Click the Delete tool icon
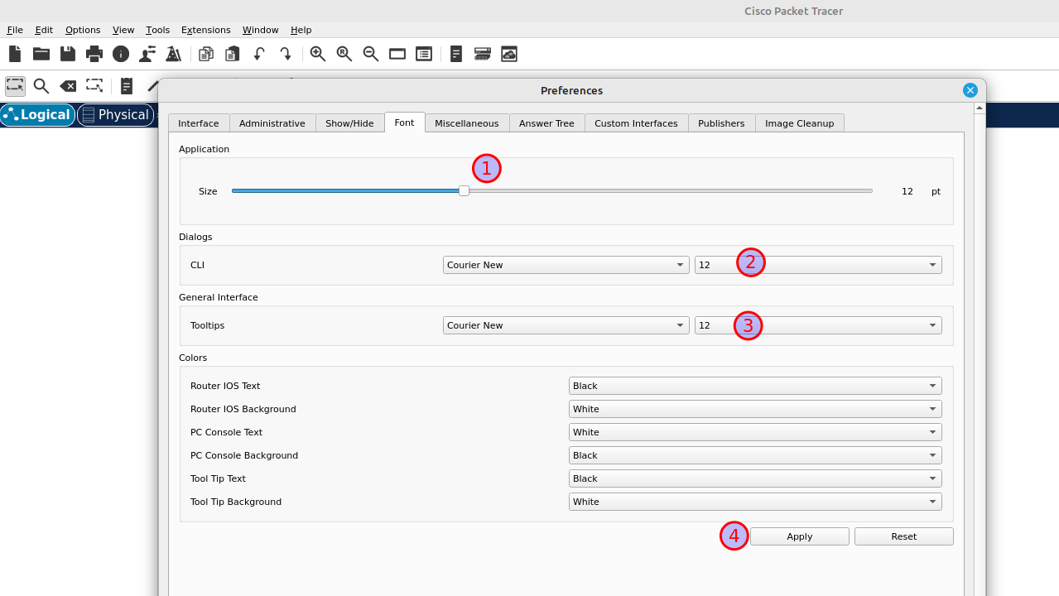Image resolution: width=1059 pixels, height=596 pixels. click(x=68, y=85)
